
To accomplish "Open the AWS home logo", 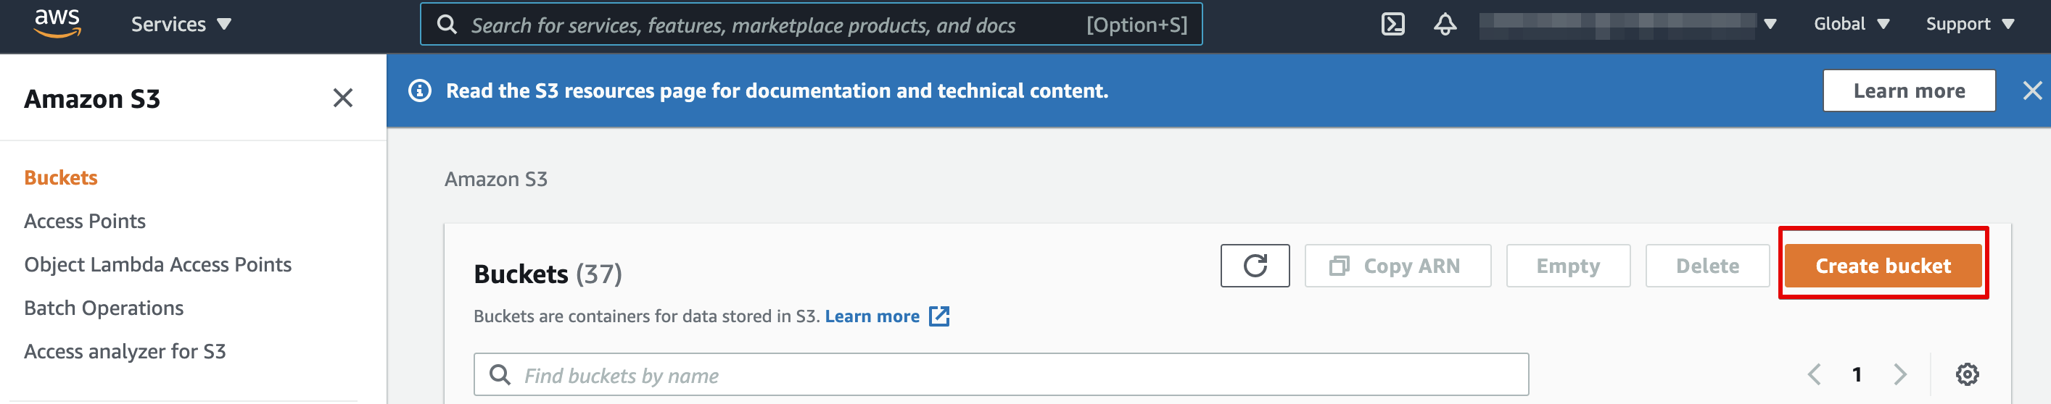I will coord(57,24).
